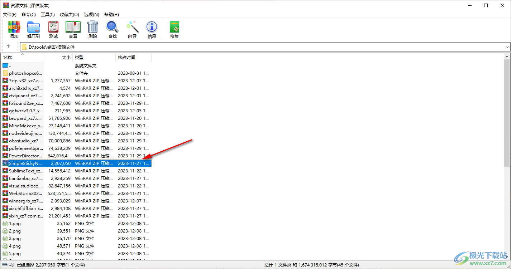Click size value 1,277,357 in the list
511x269 pixels.
coord(61,80)
